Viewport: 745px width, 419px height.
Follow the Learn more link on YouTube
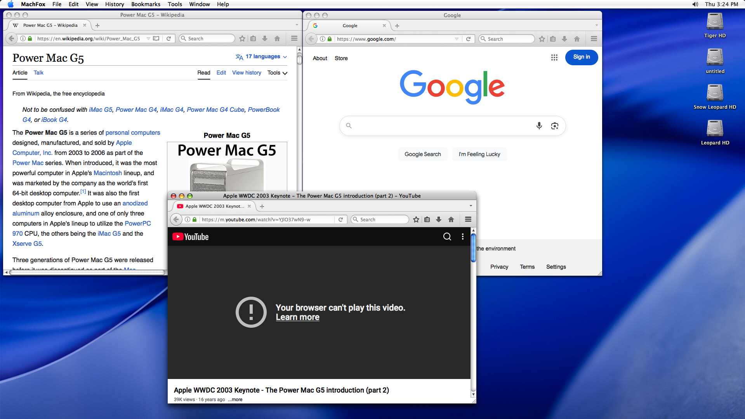coord(297,317)
